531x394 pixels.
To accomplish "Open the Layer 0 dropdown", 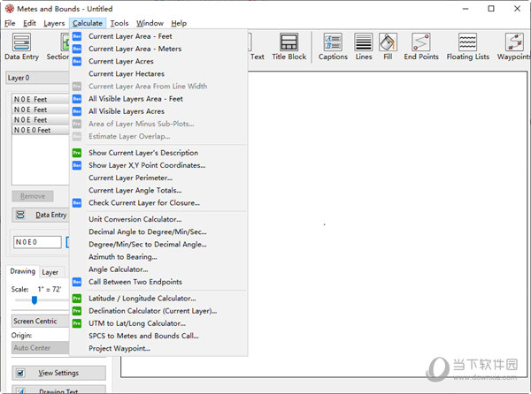I will coord(37,78).
